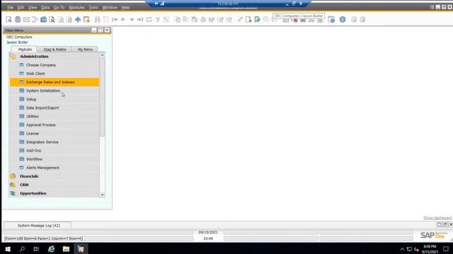Expand the Utilities folder
Viewport: 453px width, 254px height.
tap(33, 116)
